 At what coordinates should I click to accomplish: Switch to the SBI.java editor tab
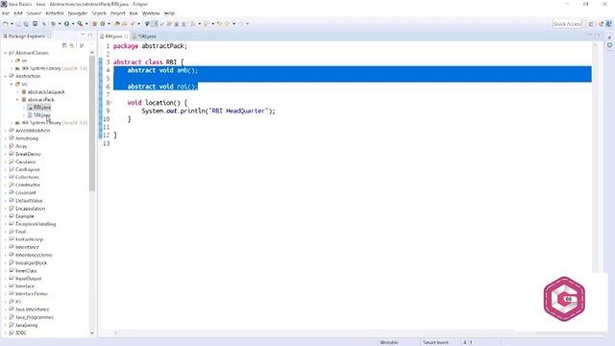[x=146, y=37]
